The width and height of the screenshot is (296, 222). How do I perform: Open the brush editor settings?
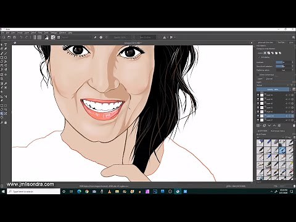(53, 37)
